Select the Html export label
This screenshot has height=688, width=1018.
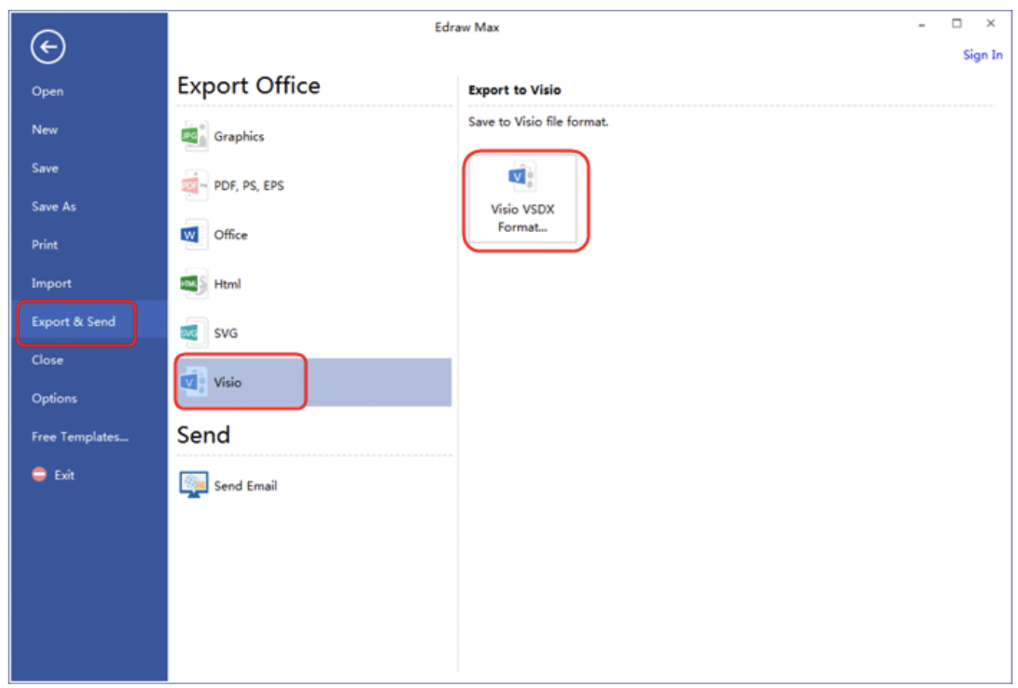227,284
